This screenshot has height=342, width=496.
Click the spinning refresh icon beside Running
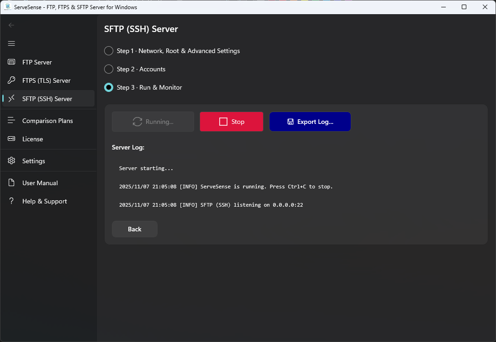point(137,122)
